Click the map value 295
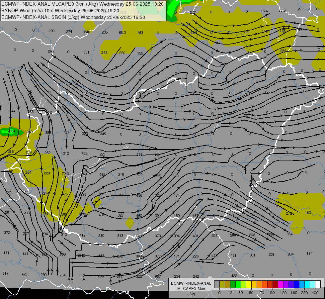325x299 pixels. click(x=214, y=236)
